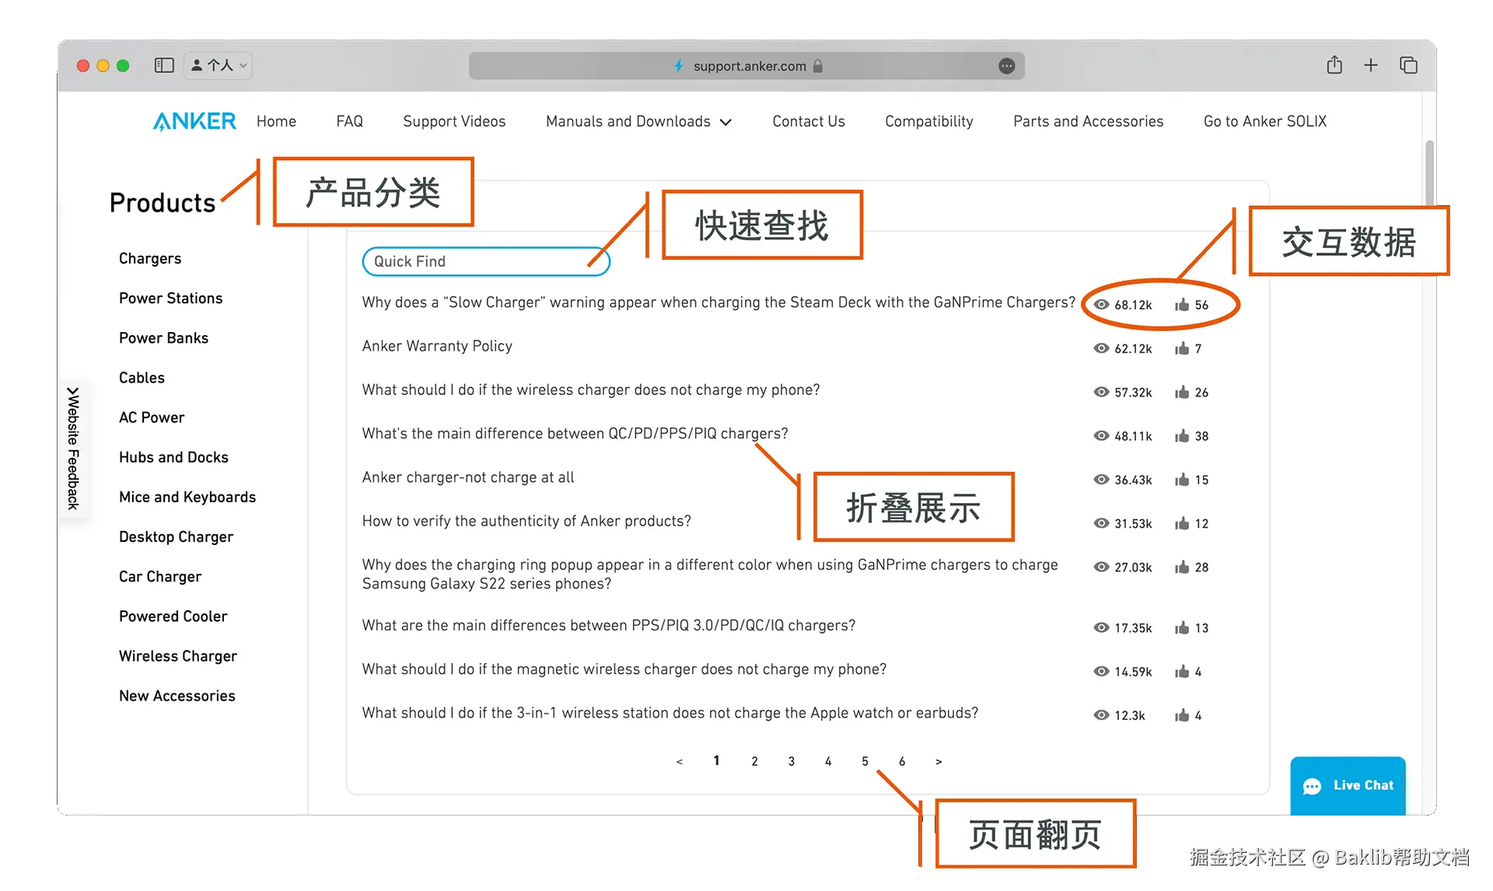Open a new tab with the plus icon
The width and height of the screenshot is (1493, 891).
(x=1371, y=65)
